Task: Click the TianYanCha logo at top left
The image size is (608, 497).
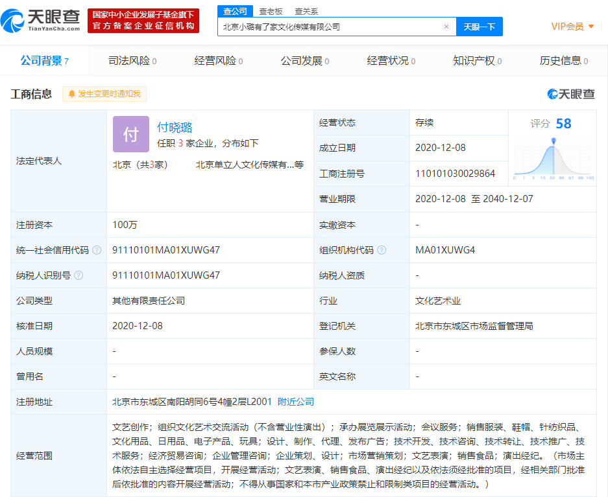Action: tap(40, 21)
